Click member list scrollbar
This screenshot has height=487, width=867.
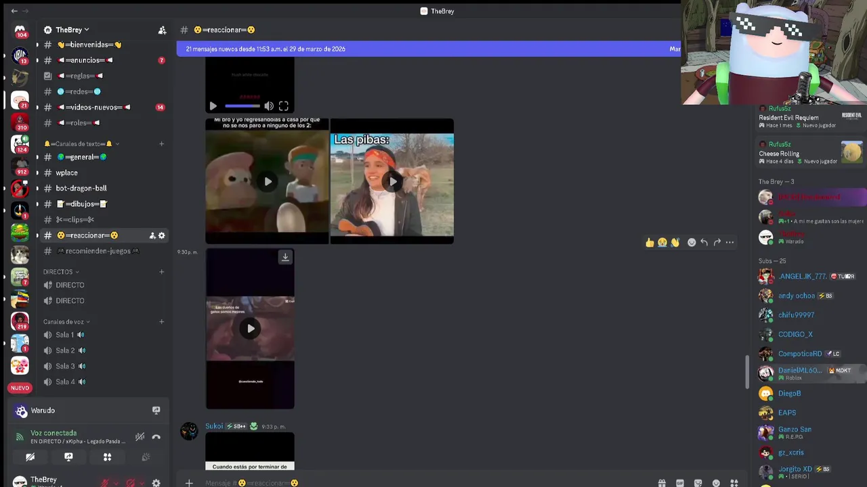747,371
